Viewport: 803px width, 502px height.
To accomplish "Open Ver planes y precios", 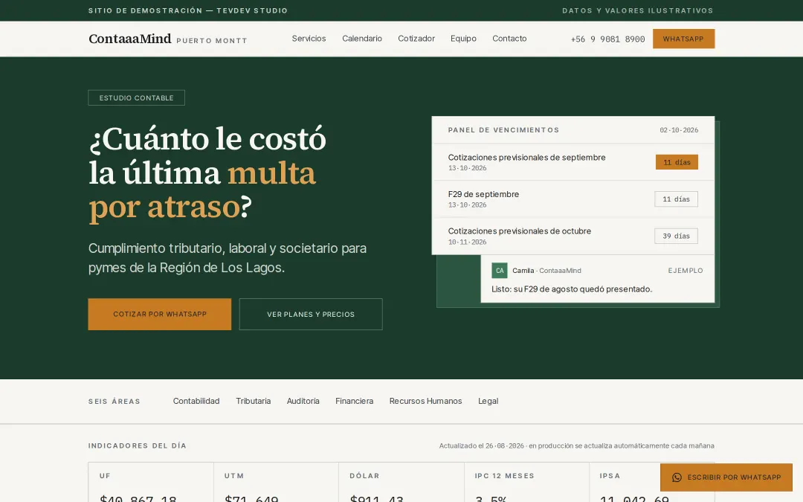I will [311, 314].
